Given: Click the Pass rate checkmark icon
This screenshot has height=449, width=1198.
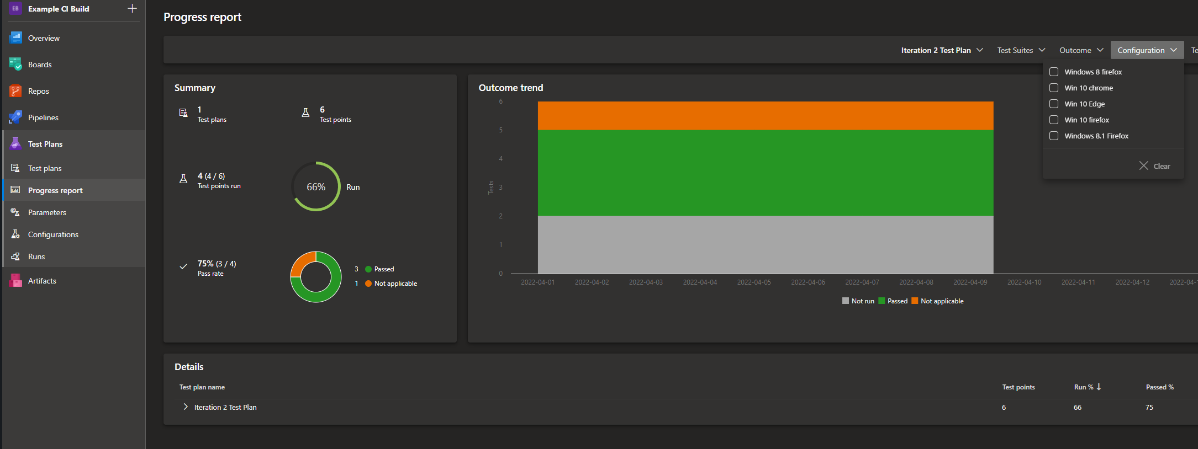Looking at the screenshot, I should [183, 267].
